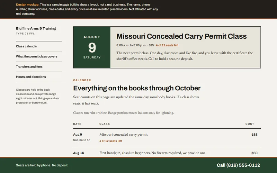Viewport: 277px width, 173px height.
Task: Click the featured 4 of 12 seats left text
Action: click(167, 45)
